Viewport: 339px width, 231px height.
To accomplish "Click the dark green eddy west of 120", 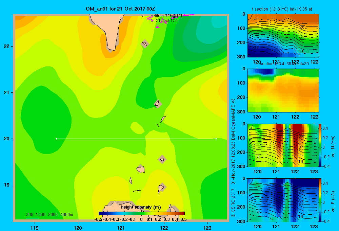I will pyautogui.click(x=46, y=120).
